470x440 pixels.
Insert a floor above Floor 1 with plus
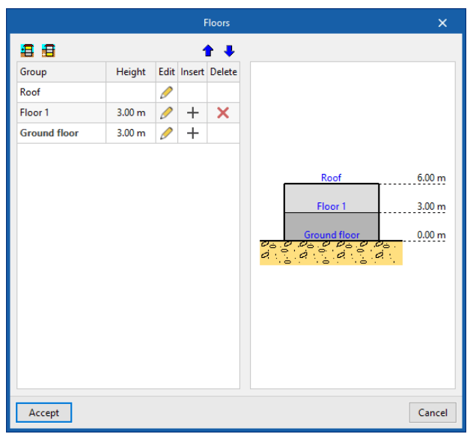(193, 113)
